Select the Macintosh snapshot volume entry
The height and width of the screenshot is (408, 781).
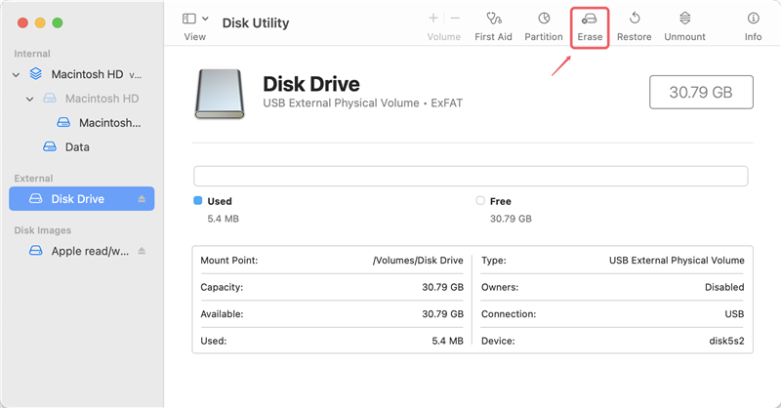click(x=108, y=123)
